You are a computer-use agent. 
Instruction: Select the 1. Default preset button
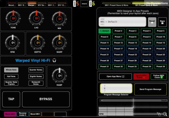click(104, 31)
